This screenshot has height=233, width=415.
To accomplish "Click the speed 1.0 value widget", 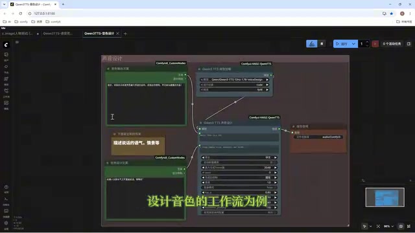I will tap(239, 183).
